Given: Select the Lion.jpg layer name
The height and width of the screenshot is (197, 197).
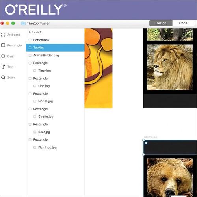Looking at the screenshot, I should click(x=44, y=86).
